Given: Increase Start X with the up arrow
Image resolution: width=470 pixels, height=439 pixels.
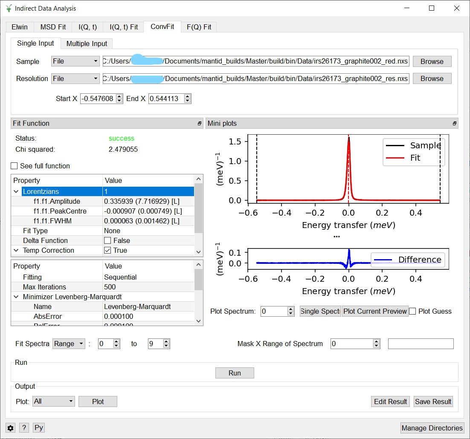Looking at the screenshot, I should (119, 96).
